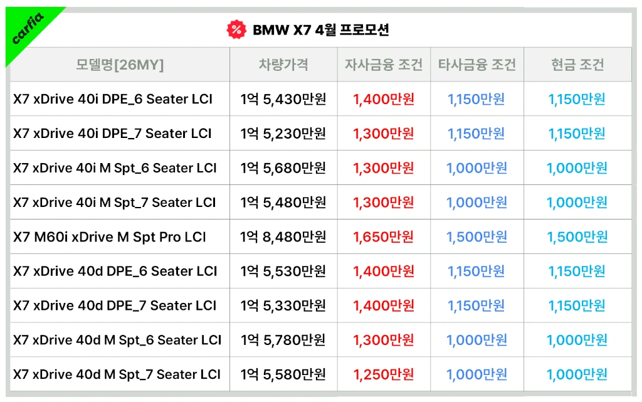Click 타사금융 '1,000만원' for 40d M Spt_7 Seater
The height and width of the screenshot is (402, 642).
pyautogui.click(x=476, y=374)
